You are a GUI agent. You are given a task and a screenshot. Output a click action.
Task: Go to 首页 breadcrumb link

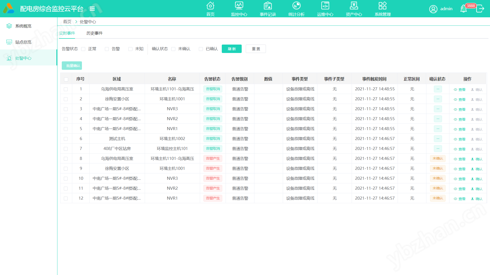pos(67,22)
